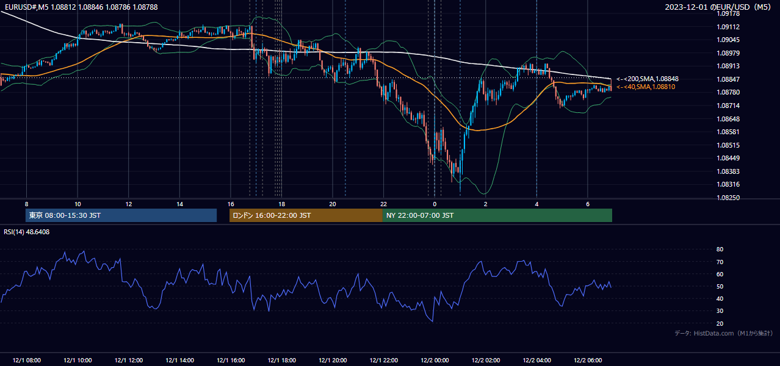Click RSI scale label 60
The image size is (780, 366).
[720, 274]
